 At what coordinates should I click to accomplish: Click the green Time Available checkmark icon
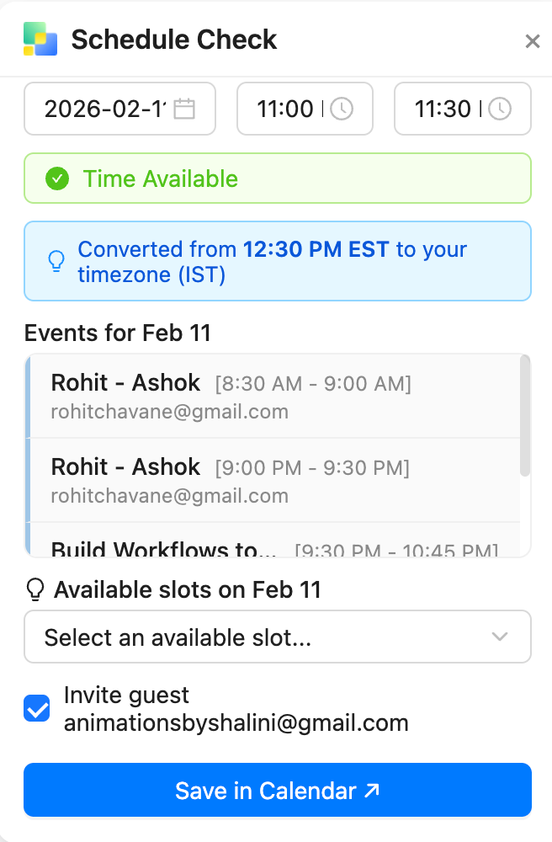pos(57,179)
